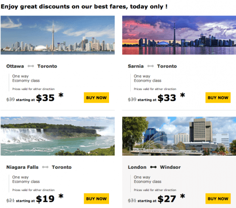
Task: Buy the London to Windsor $27 fare
Action: 218,199
